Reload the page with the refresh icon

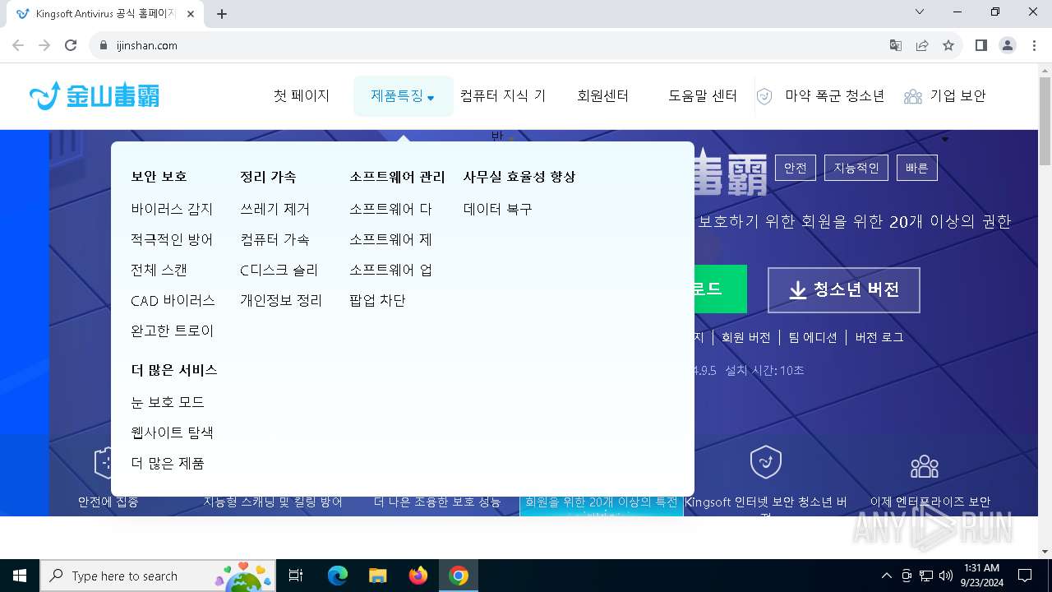(71, 45)
